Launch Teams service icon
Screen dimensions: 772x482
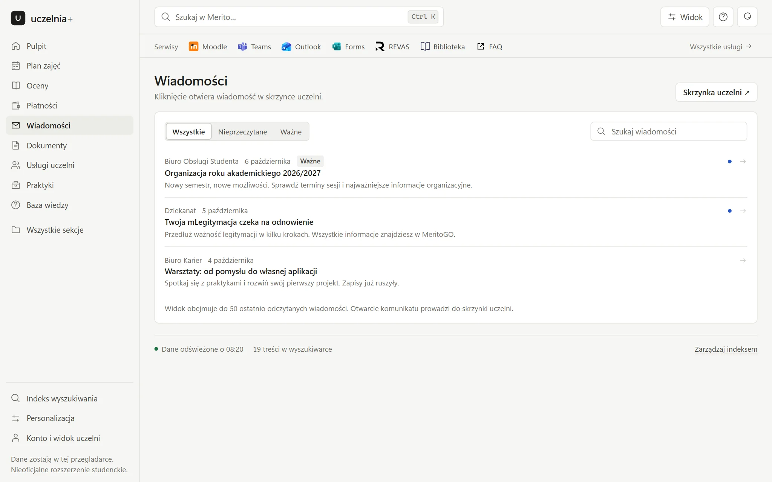coord(242,46)
